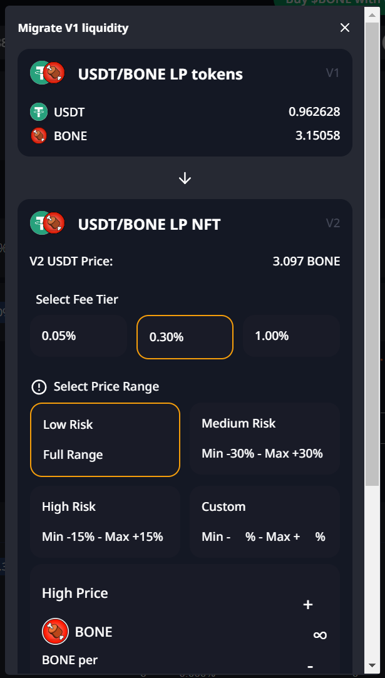Click the down arrow between V1 and V2
Image resolution: width=385 pixels, height=678 pixels.
coord(185,178)
